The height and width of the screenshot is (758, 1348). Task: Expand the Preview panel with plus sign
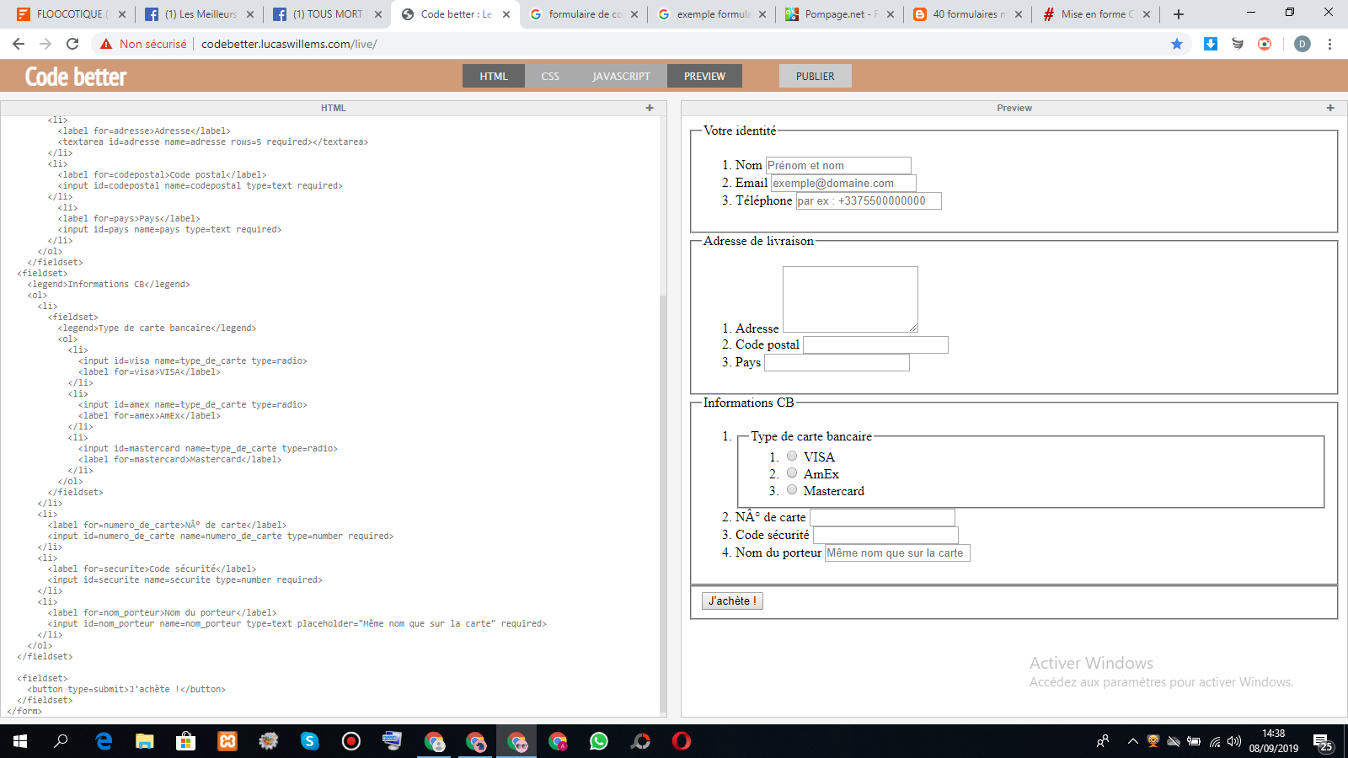pyautogui.click(x=1330, y=108)
